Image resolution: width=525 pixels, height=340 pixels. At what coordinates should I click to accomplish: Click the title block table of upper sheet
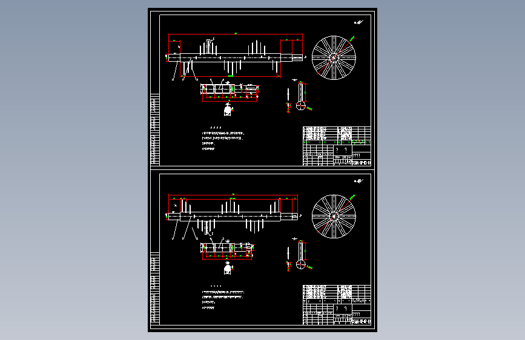click(337, 146)
